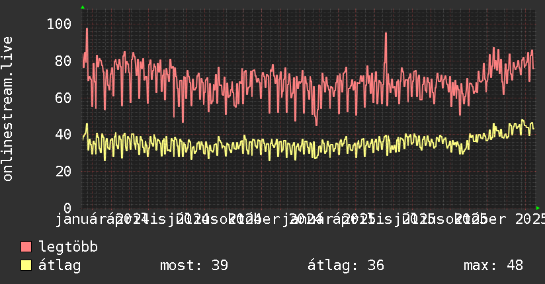Viewport: 545px width, 284px height.
Task: Click the y-axis label 100
Action: point(59,24)
